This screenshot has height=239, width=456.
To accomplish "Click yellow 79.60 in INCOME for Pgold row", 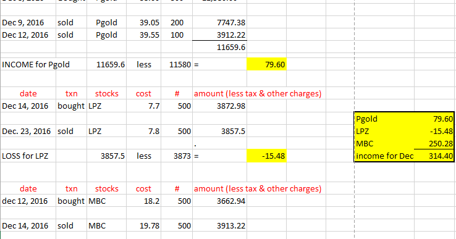I will (266, 64).
